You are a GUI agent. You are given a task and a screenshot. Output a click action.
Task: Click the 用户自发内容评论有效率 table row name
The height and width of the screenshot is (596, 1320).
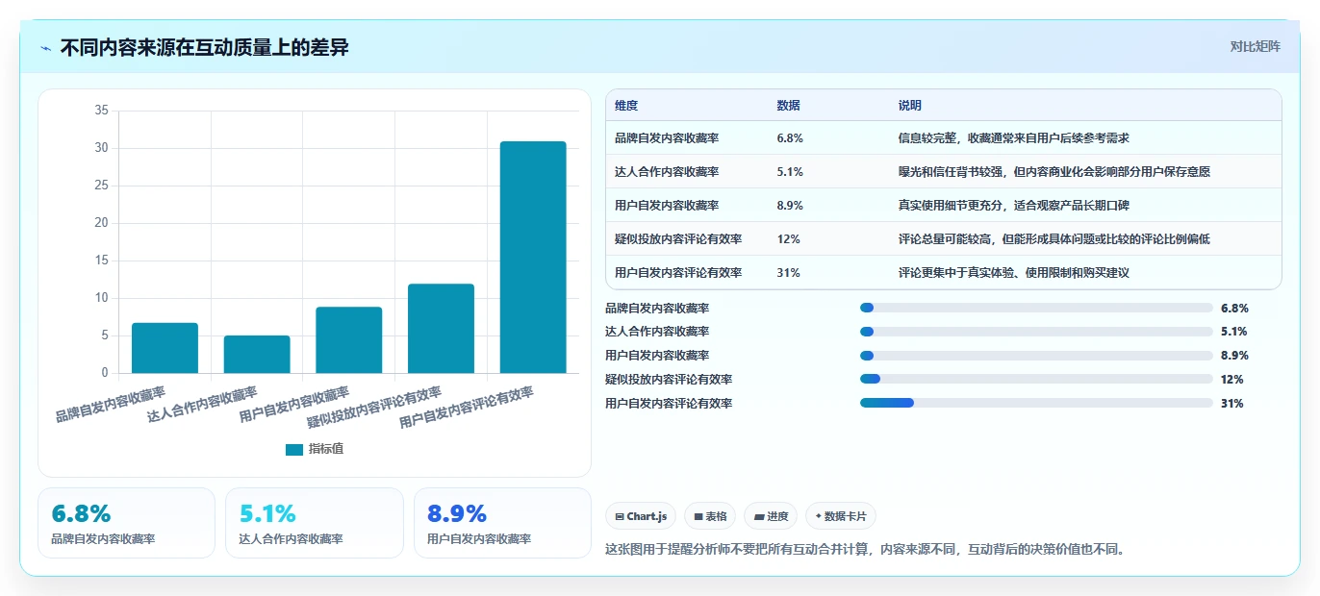point(678,273)
